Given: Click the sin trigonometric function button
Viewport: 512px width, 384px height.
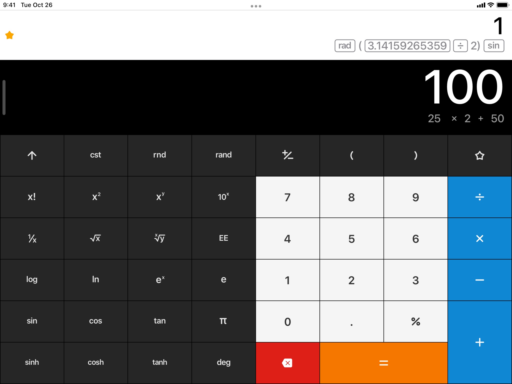Looking at the screenshot, I should coord(32,321).
